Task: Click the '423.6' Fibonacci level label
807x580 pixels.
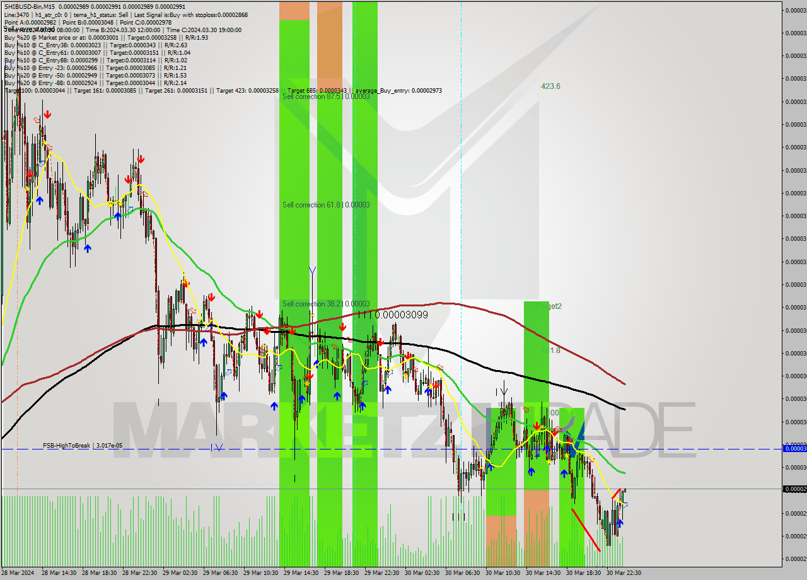Action: (x=550, y=86)
